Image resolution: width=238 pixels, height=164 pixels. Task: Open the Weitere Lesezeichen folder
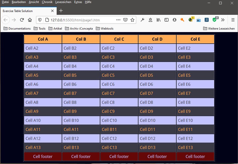(219, 29)
